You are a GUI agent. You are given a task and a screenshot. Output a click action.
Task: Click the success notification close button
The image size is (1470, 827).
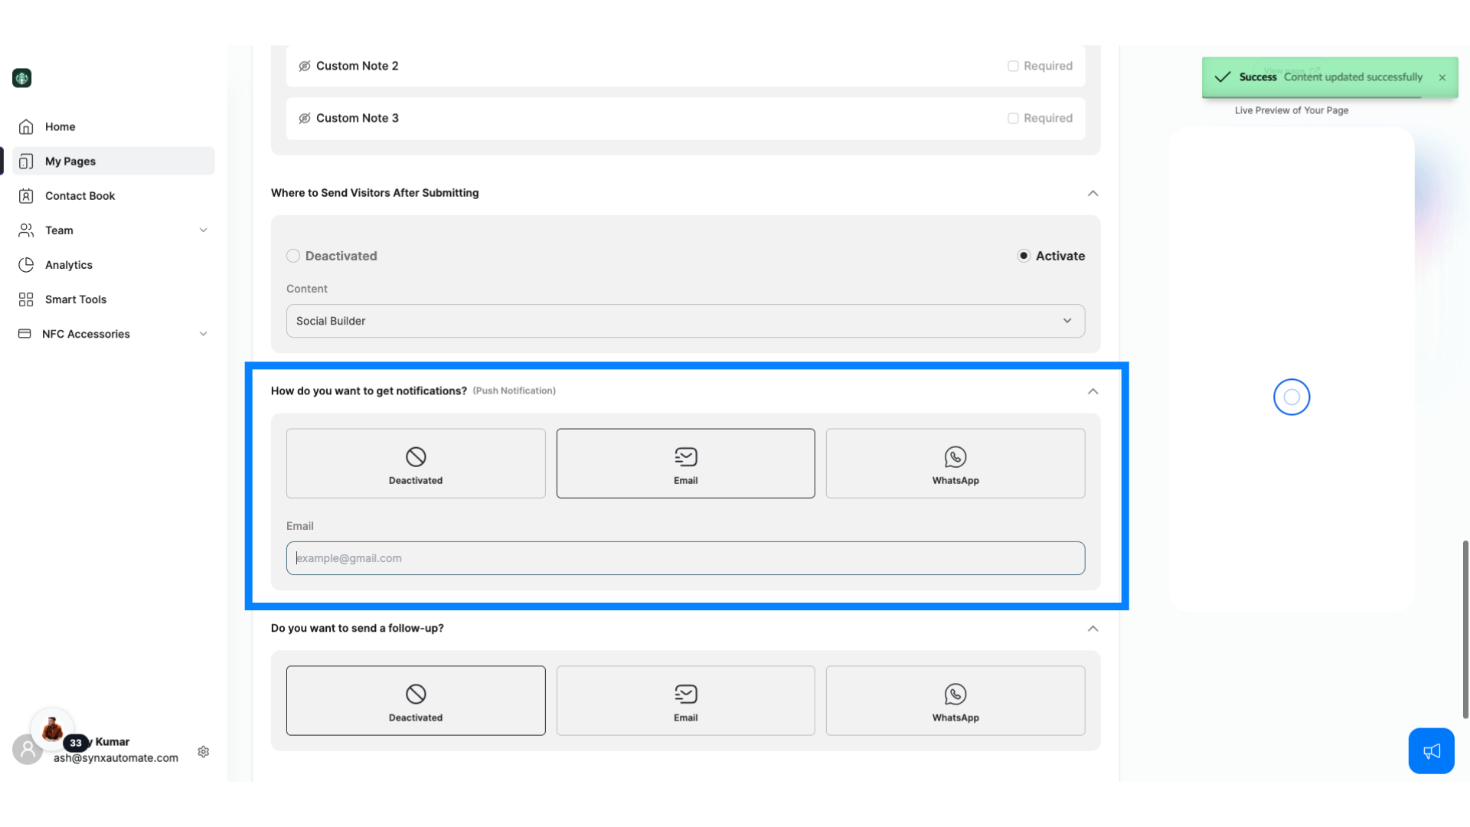[1442, 77]
